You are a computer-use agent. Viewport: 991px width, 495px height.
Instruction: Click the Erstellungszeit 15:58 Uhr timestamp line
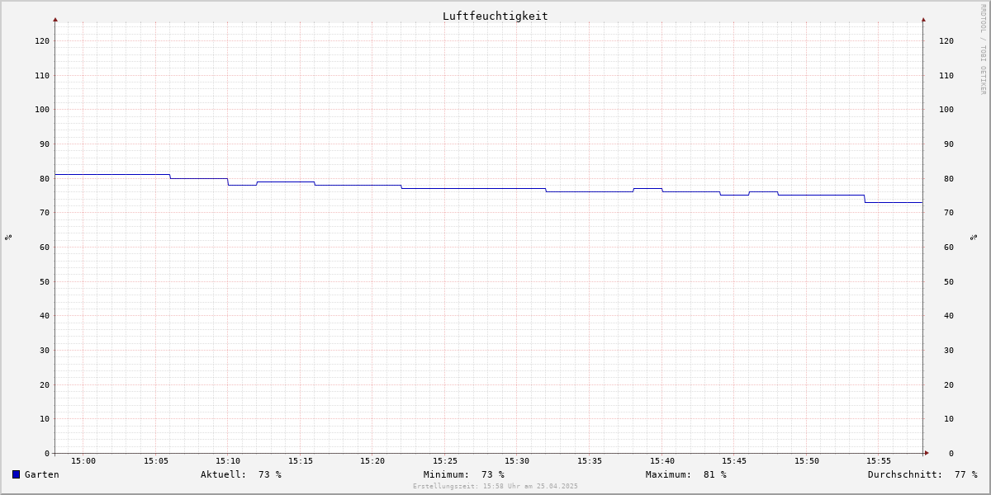click(x=495, y=486)
